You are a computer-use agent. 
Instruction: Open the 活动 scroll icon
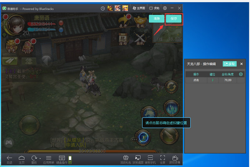pyautogui.click(x=123, y=39)
